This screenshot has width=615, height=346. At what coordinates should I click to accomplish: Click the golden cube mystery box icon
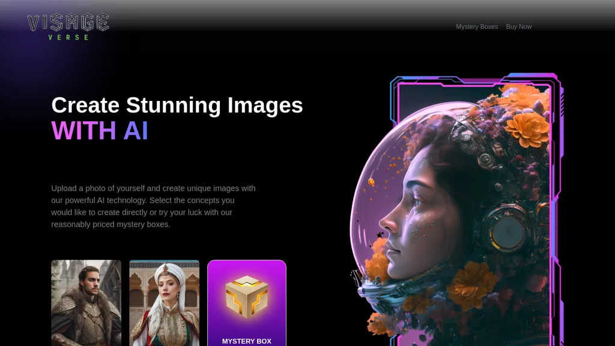coord(247,297)
